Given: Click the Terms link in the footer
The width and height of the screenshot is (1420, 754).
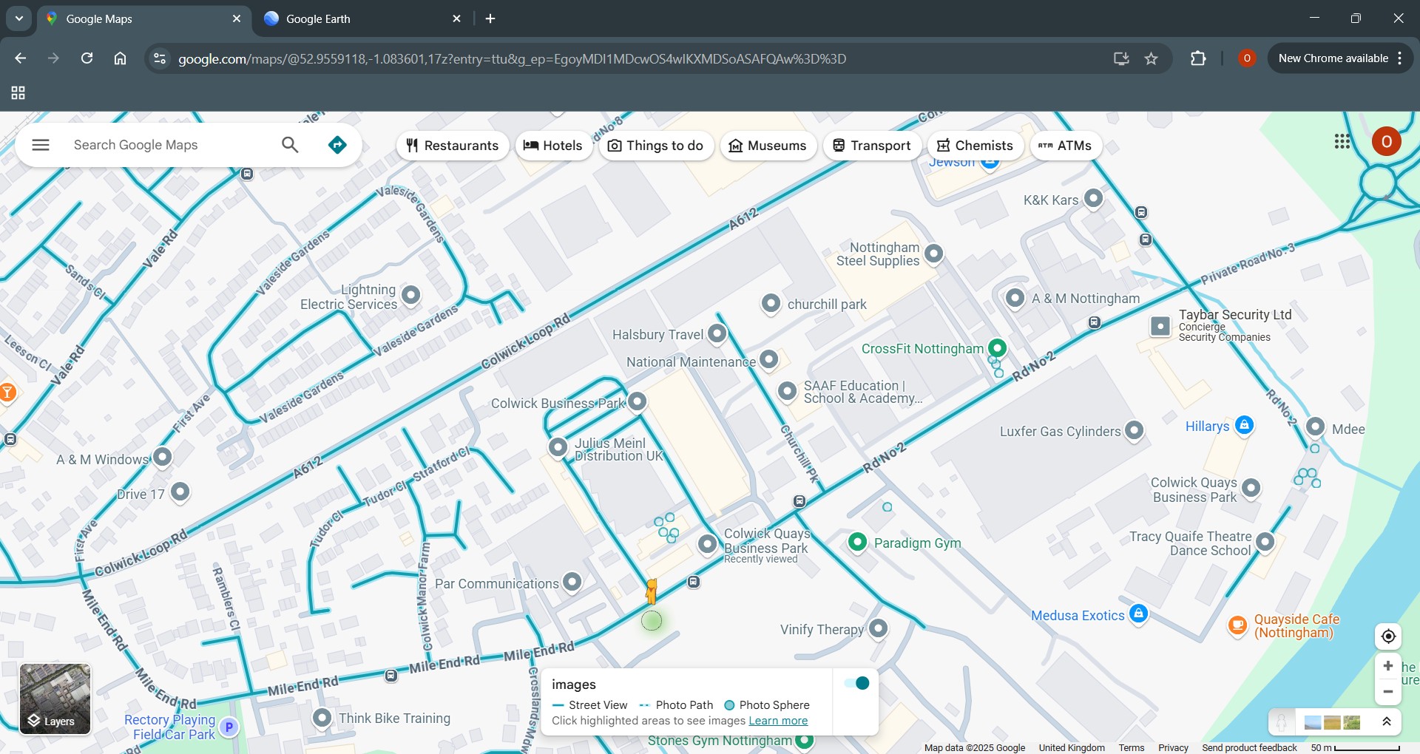Looking at the screenshot, I should pyautogui.click(x=1131, y=747).
